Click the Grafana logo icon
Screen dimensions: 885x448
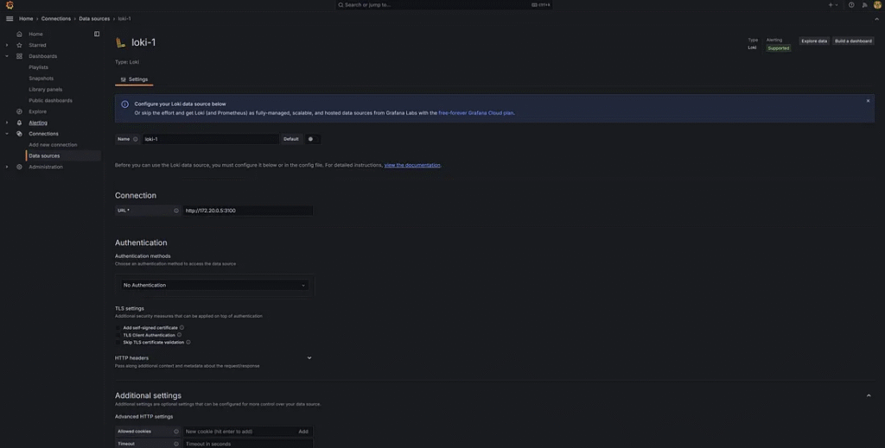click(10, 5)
